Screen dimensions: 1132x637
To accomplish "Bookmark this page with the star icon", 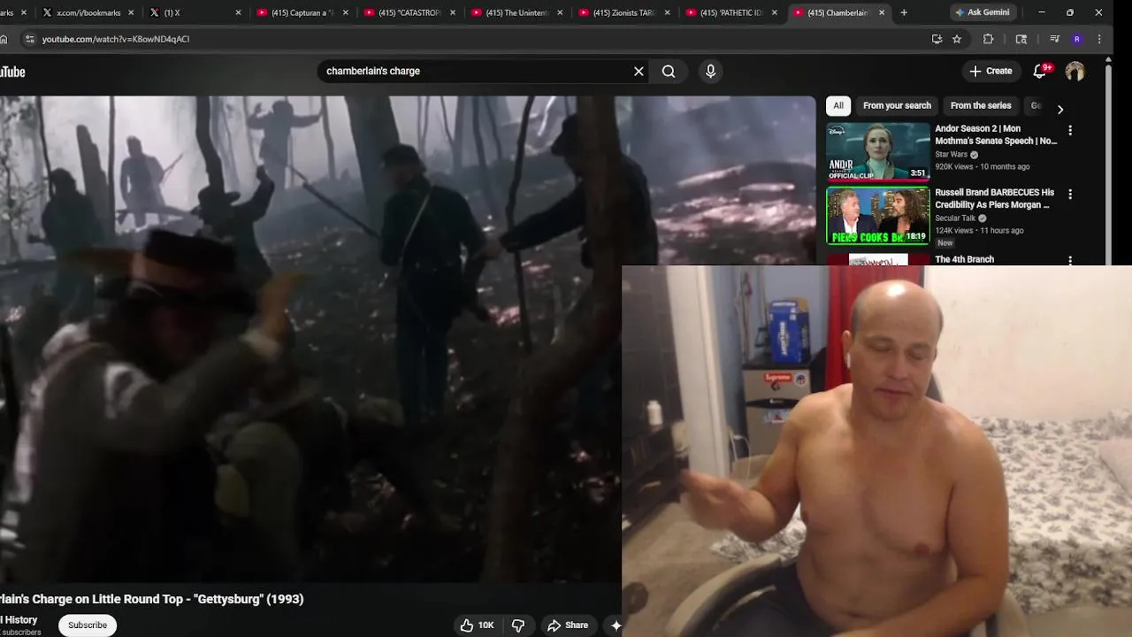I will [x=957, y=39].
